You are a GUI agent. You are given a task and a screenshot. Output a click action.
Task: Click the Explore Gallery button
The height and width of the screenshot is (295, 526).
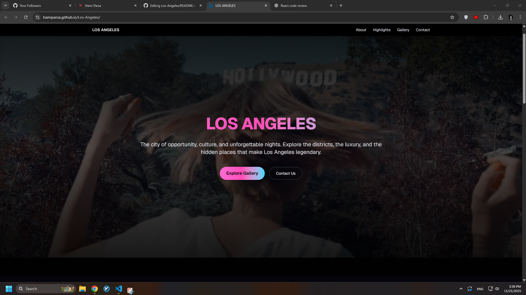242,173
